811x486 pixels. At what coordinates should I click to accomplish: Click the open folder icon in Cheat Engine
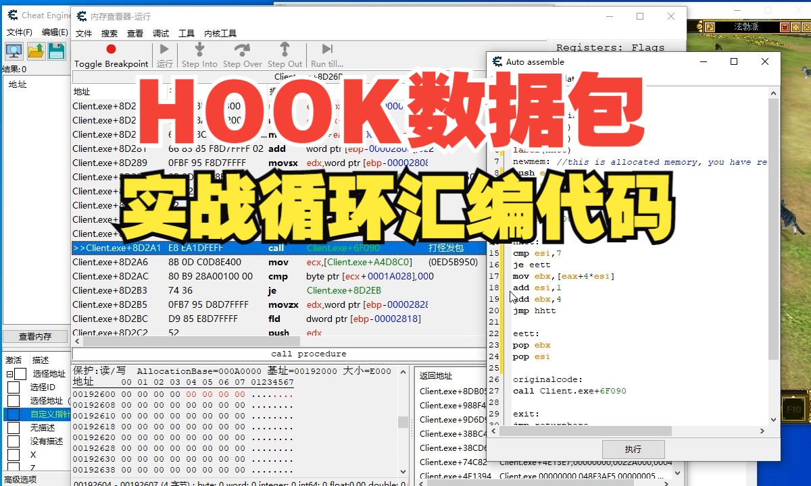click(35, 51)
